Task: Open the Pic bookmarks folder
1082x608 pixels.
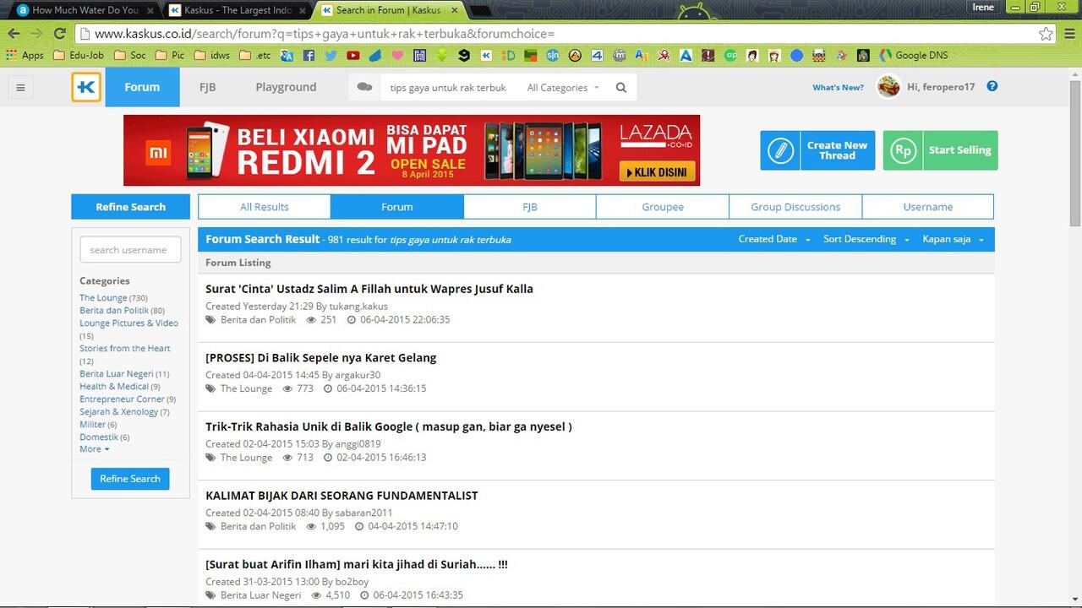Action: pyautogui.click(x=169, y=56)
